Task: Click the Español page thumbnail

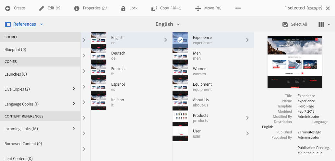Action: pos(99,87)
